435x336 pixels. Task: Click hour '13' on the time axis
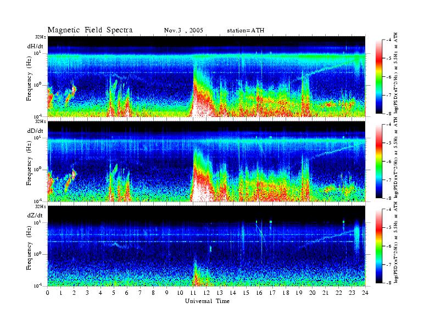[x=220, y=293]
